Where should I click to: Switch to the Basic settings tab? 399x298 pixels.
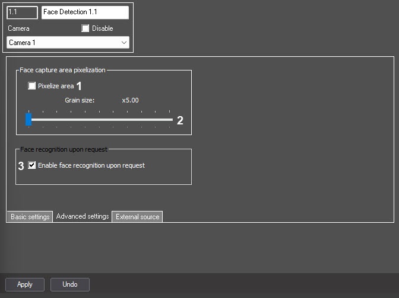30,217
